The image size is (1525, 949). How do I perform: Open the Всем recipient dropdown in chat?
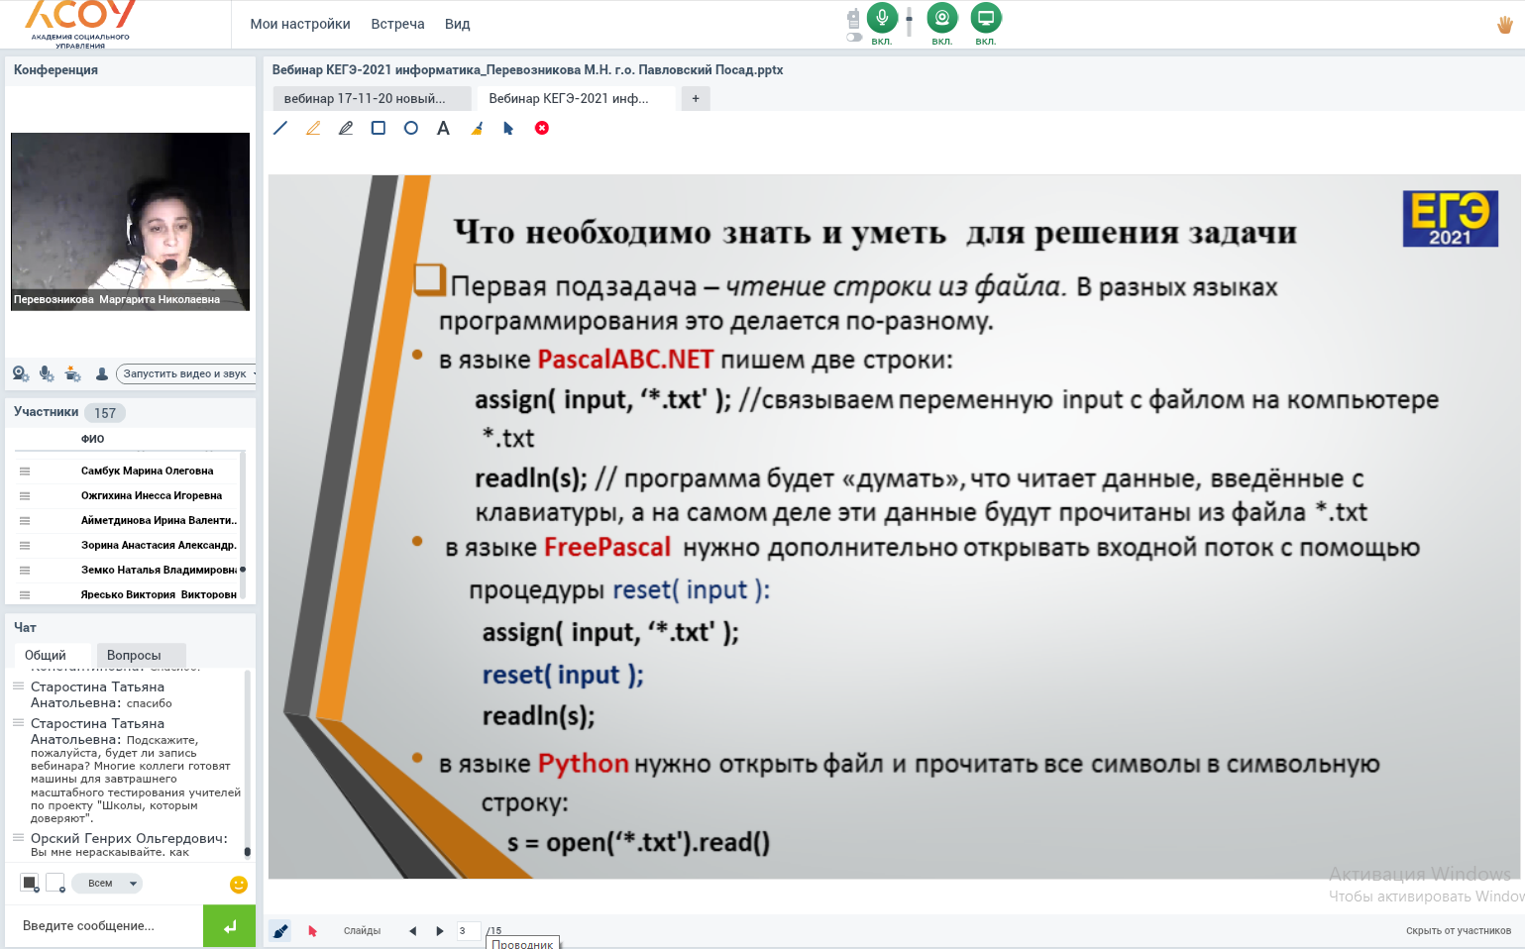click(x=106, y=883)
